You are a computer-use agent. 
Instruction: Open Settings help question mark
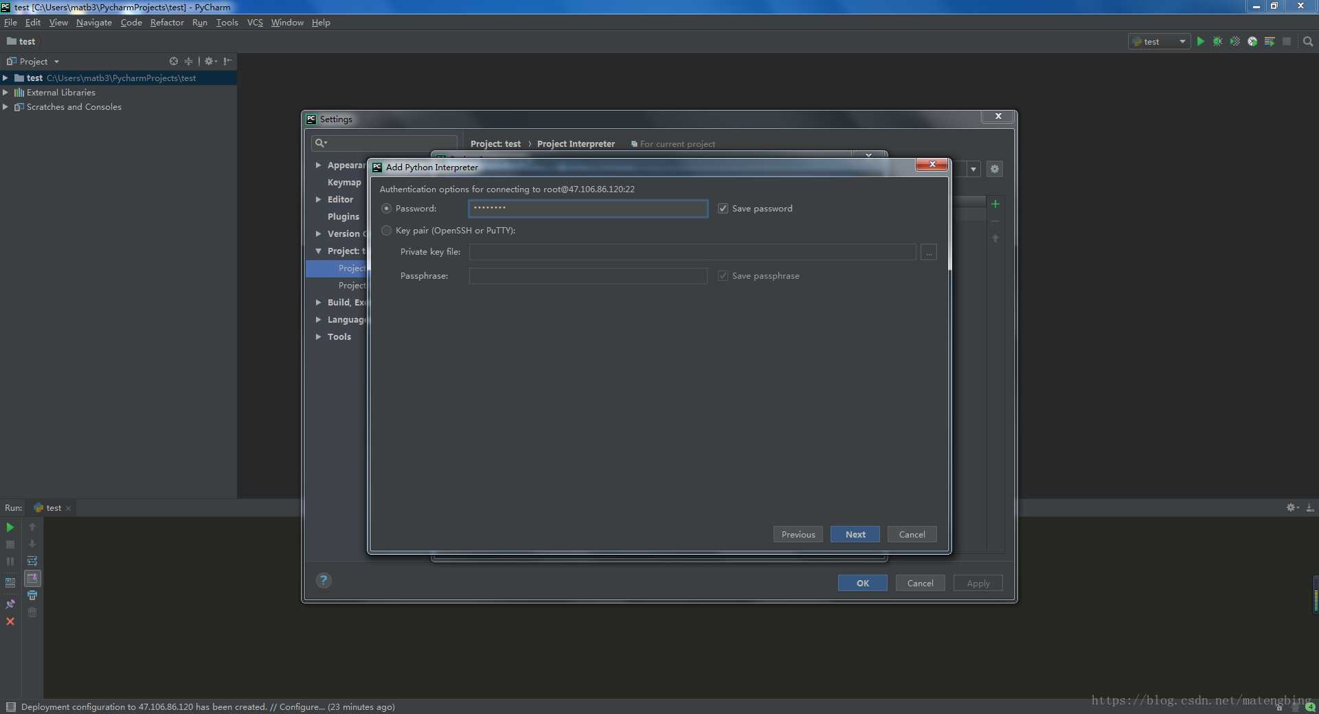coord(324,581)
